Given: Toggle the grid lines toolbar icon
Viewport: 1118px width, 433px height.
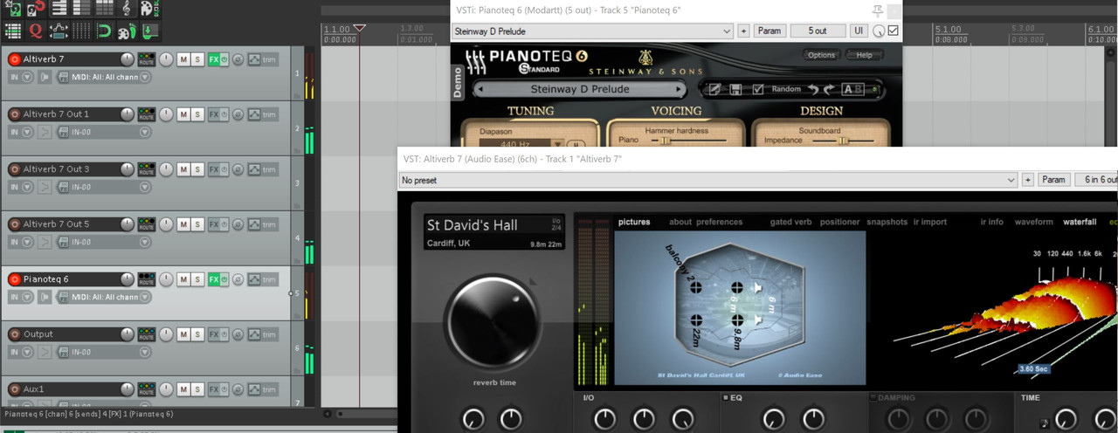Looking at the screenshot, I should 81,31.
